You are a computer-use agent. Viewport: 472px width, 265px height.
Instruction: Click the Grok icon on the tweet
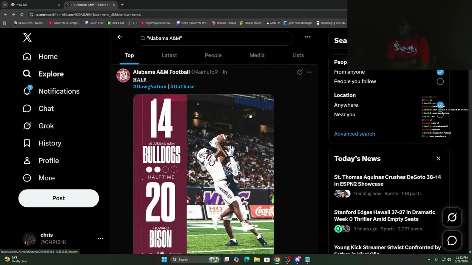[x=300, y=72]
